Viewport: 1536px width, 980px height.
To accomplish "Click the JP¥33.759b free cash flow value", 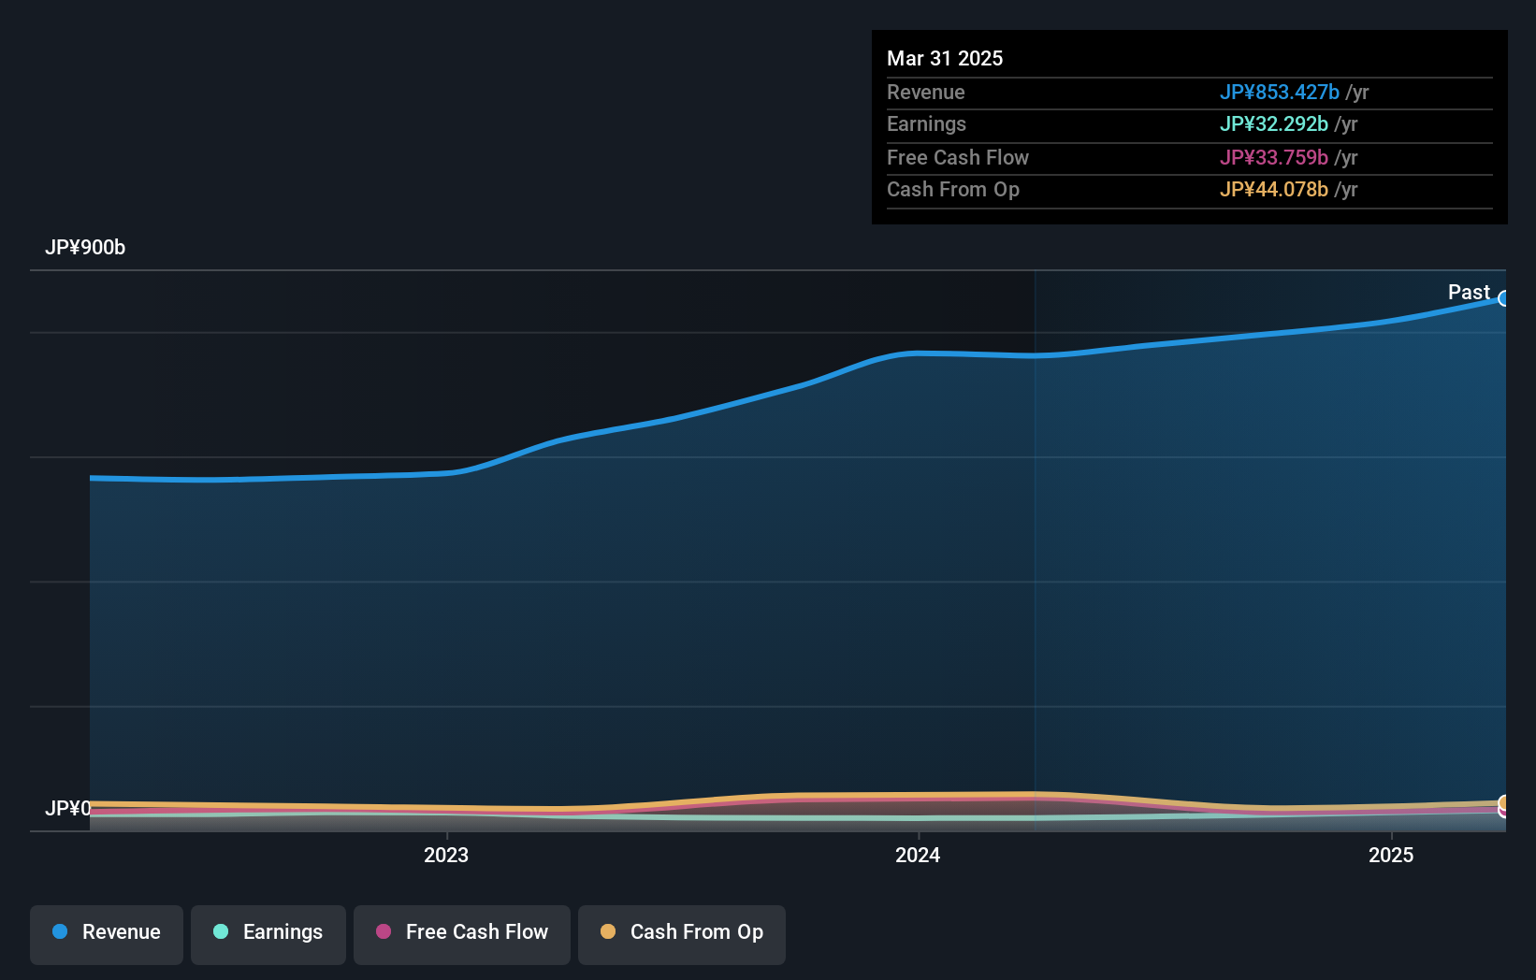I will pyautogui.click(x=1273, y=157).
